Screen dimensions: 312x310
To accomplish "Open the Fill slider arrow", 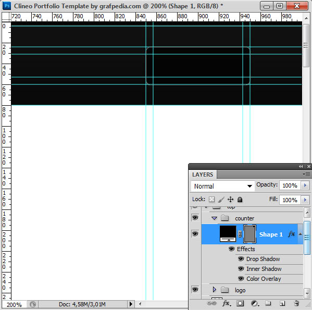I will pyautogui.click(x=305, y=200).
